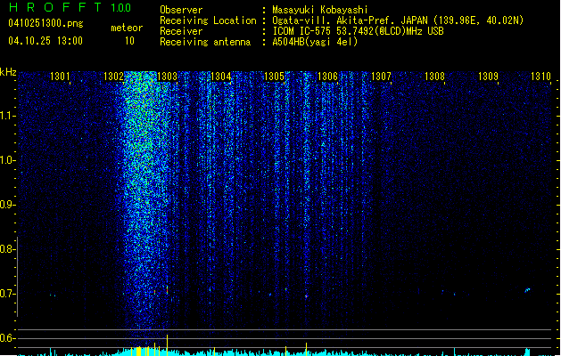
Task: Click the 0.6 kHz axis label
Action: click(7, 338)
